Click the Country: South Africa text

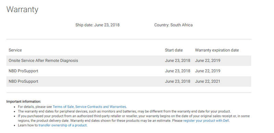(173, 25)
